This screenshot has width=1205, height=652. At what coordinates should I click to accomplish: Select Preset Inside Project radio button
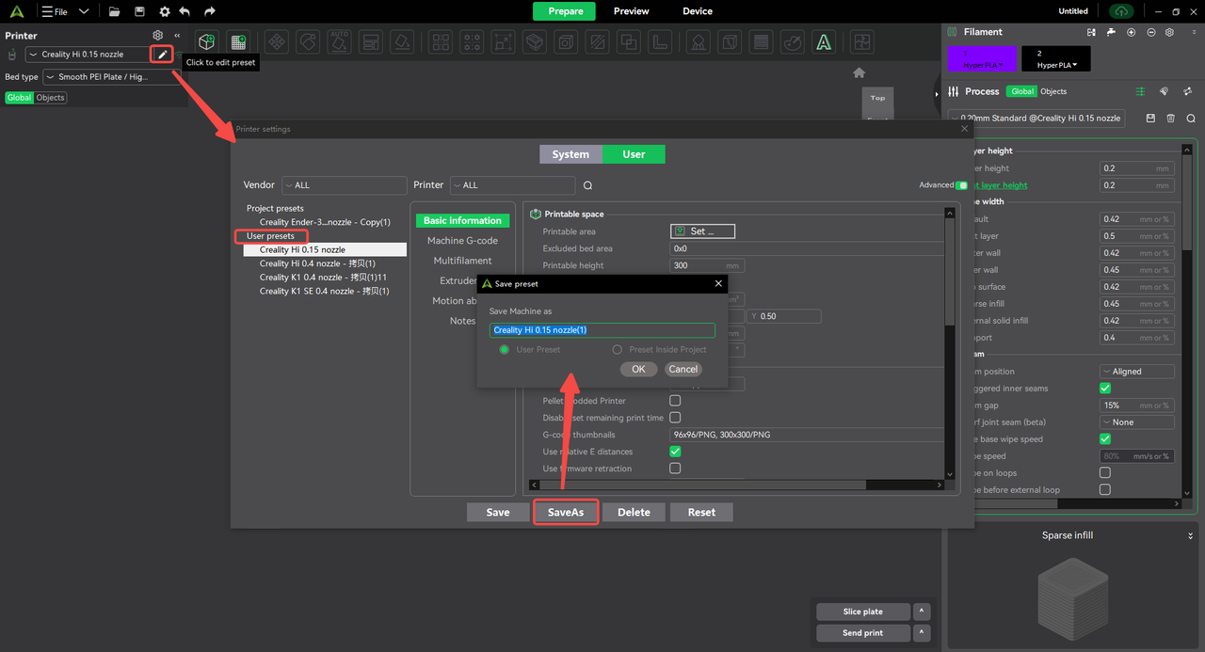(618, 350)
